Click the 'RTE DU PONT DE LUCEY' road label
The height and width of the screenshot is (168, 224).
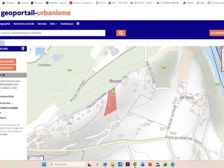tap(185, 140)
